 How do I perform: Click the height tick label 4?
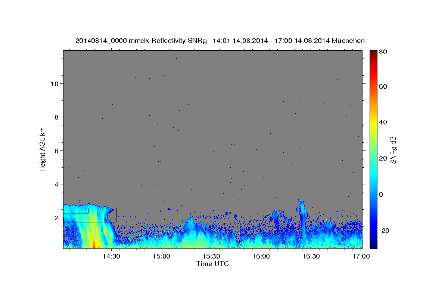57,184
